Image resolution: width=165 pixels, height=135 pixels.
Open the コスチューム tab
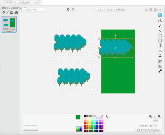coord(24,3)
